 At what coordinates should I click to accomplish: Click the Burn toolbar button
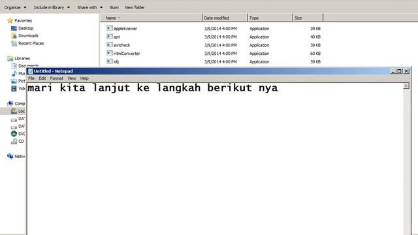(114, 7)
